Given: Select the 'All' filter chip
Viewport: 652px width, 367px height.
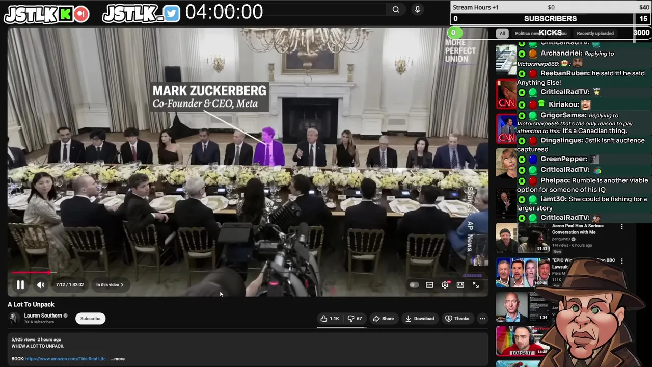Looking at the screenshot, I should tap(502, 33).
